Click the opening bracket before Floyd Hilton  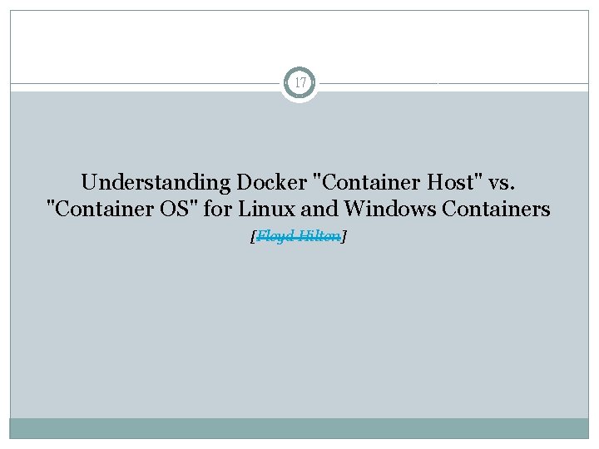tap(253, 238)
